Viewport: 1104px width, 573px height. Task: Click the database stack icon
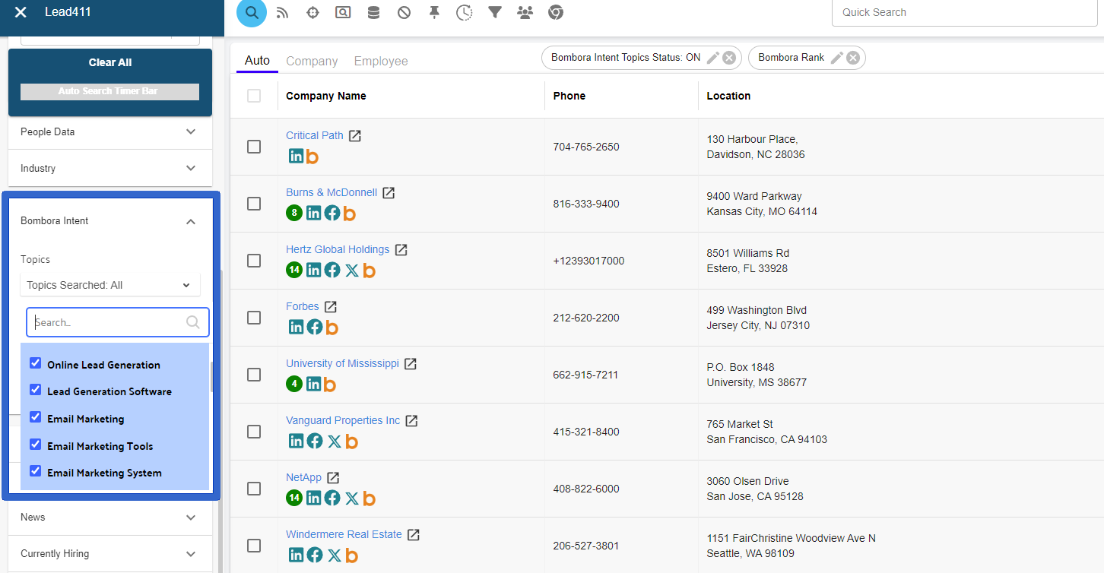(373, 13)
